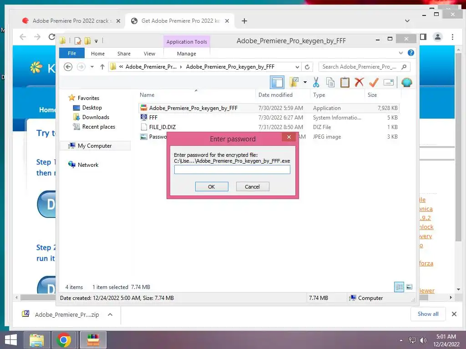Click the red X Delete icon in toolbar
This screenshot has width=466, height=349.
coord(359,82)
